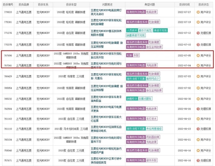Click the 投诉车型 column header
This screenshot has height=166, width=215.
[71, 5]
